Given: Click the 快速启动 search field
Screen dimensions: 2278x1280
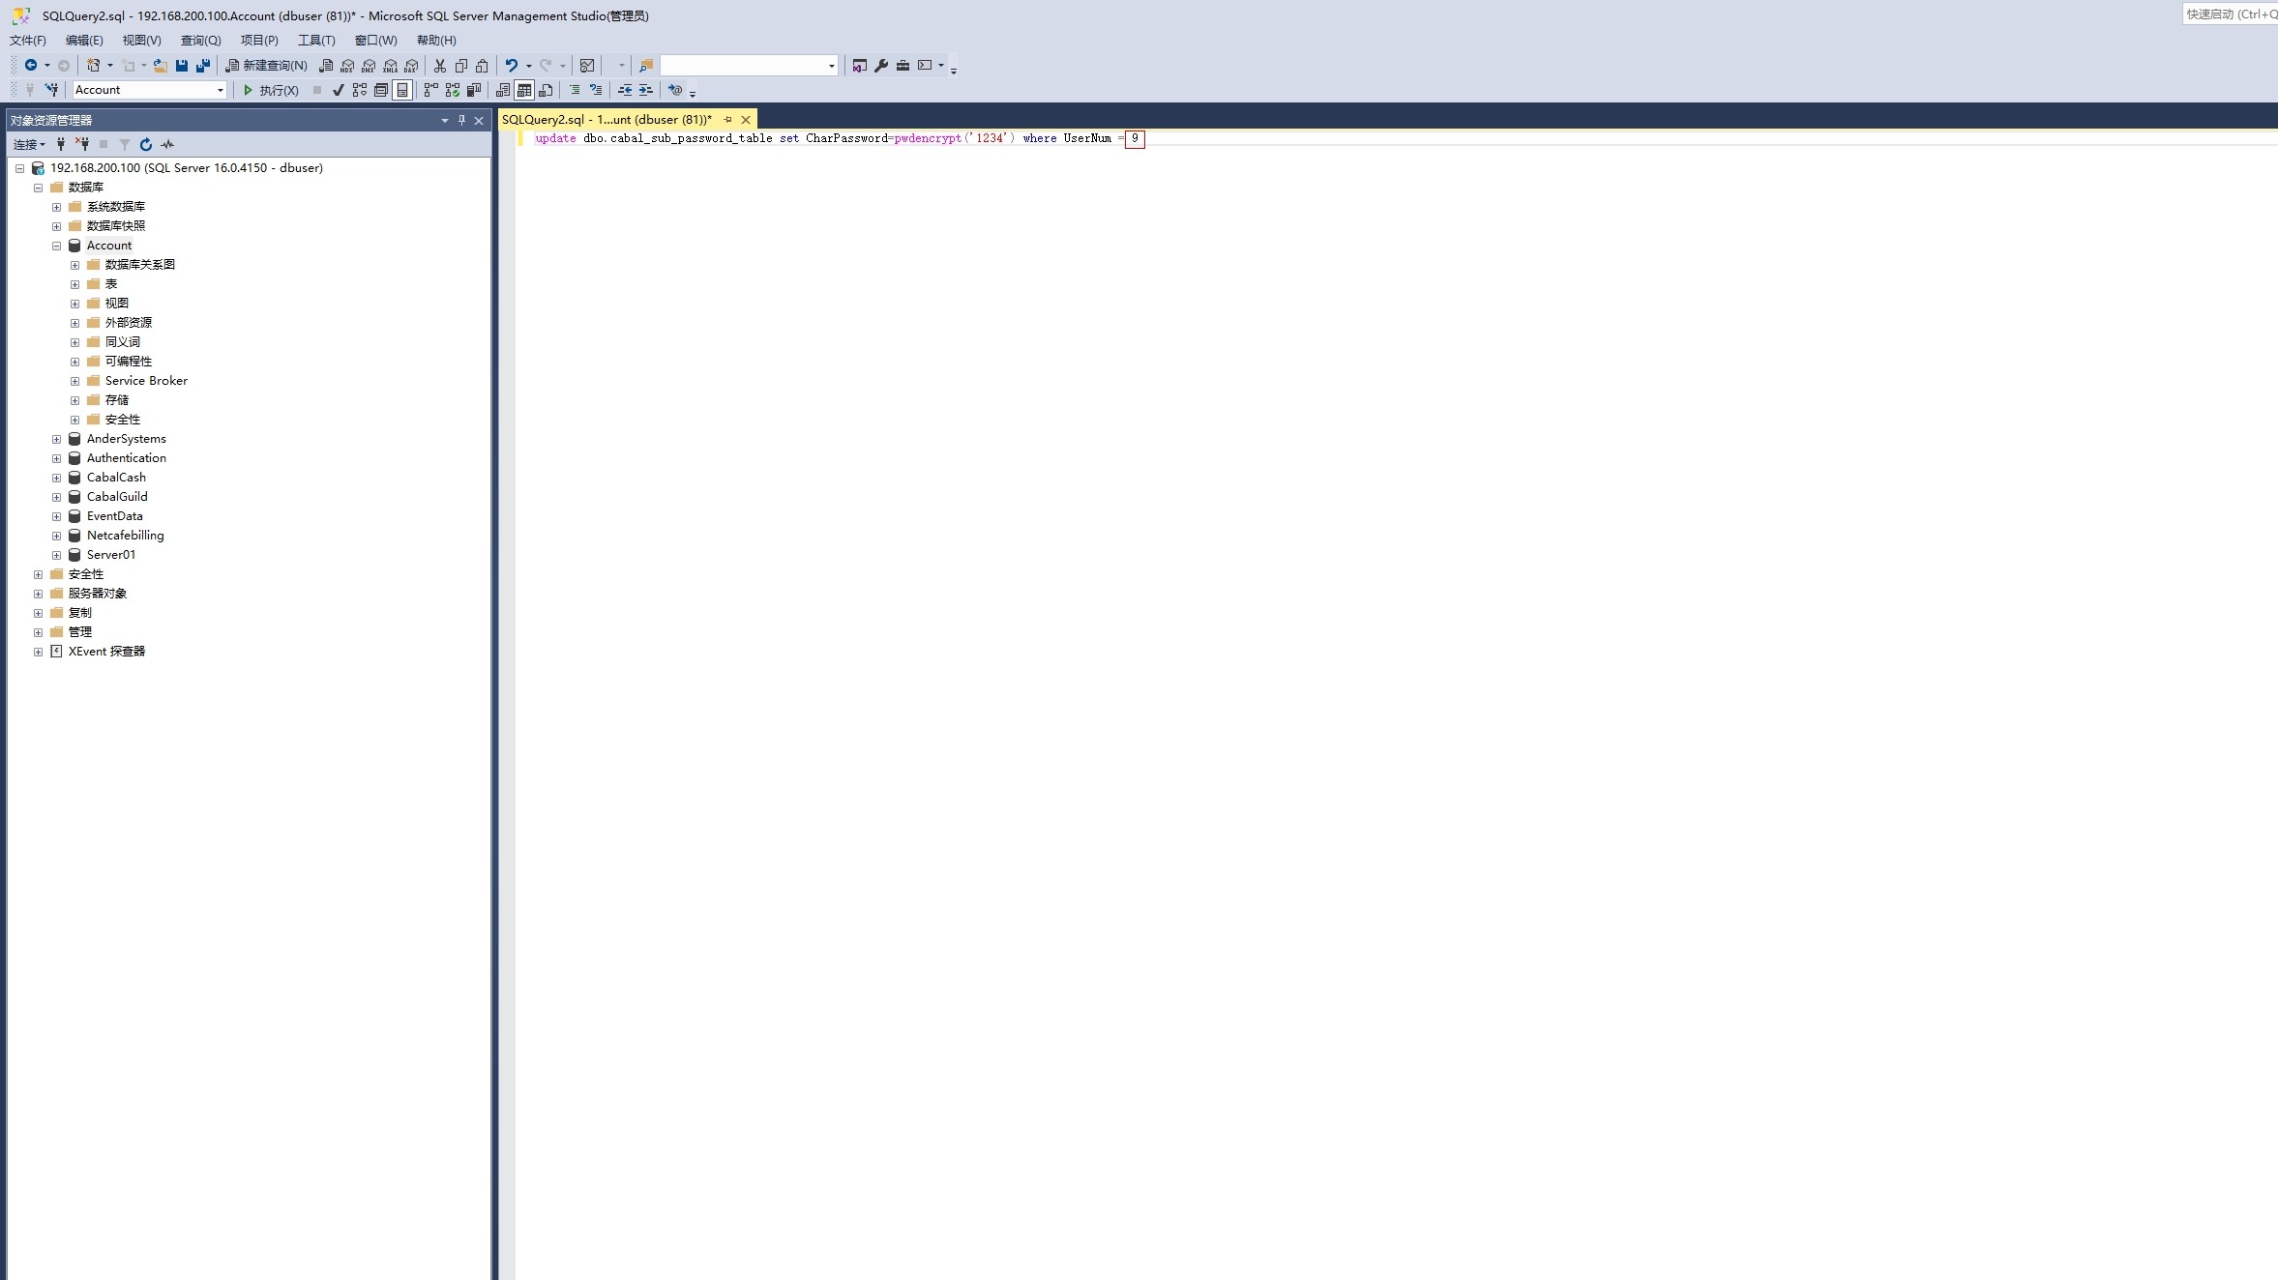Looking at the screenshot, I should pos(2230,14).
